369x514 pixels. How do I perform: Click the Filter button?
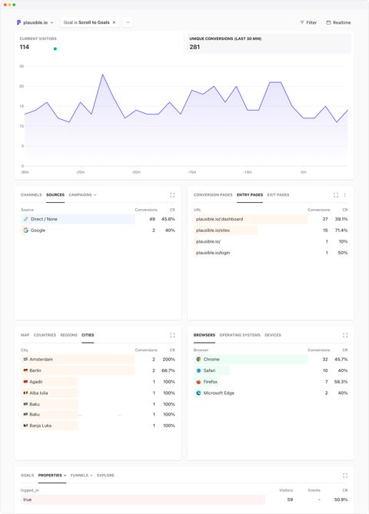[308, 22]
